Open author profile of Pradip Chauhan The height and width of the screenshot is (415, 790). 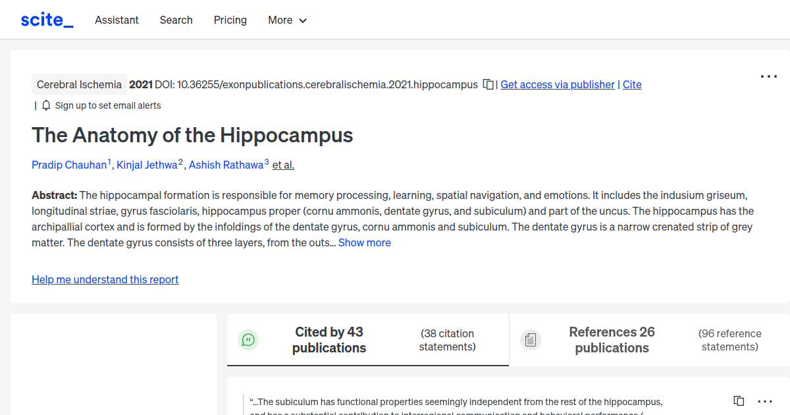point(70,165)
